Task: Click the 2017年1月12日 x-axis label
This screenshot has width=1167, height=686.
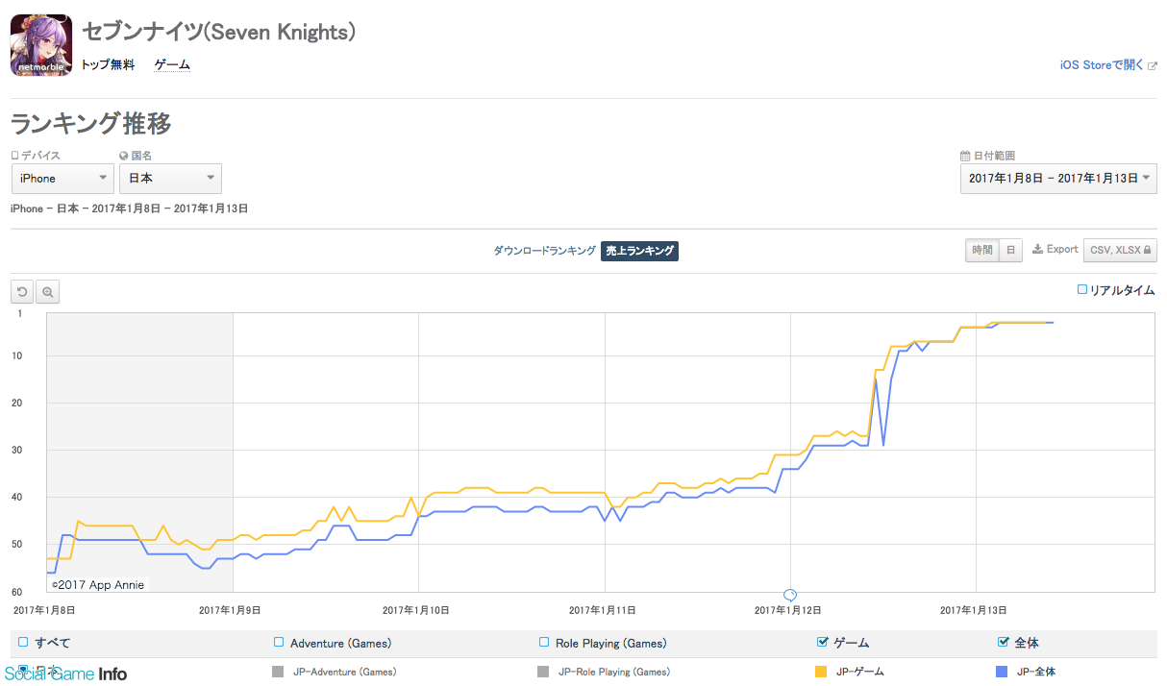Action: (788, 609)
